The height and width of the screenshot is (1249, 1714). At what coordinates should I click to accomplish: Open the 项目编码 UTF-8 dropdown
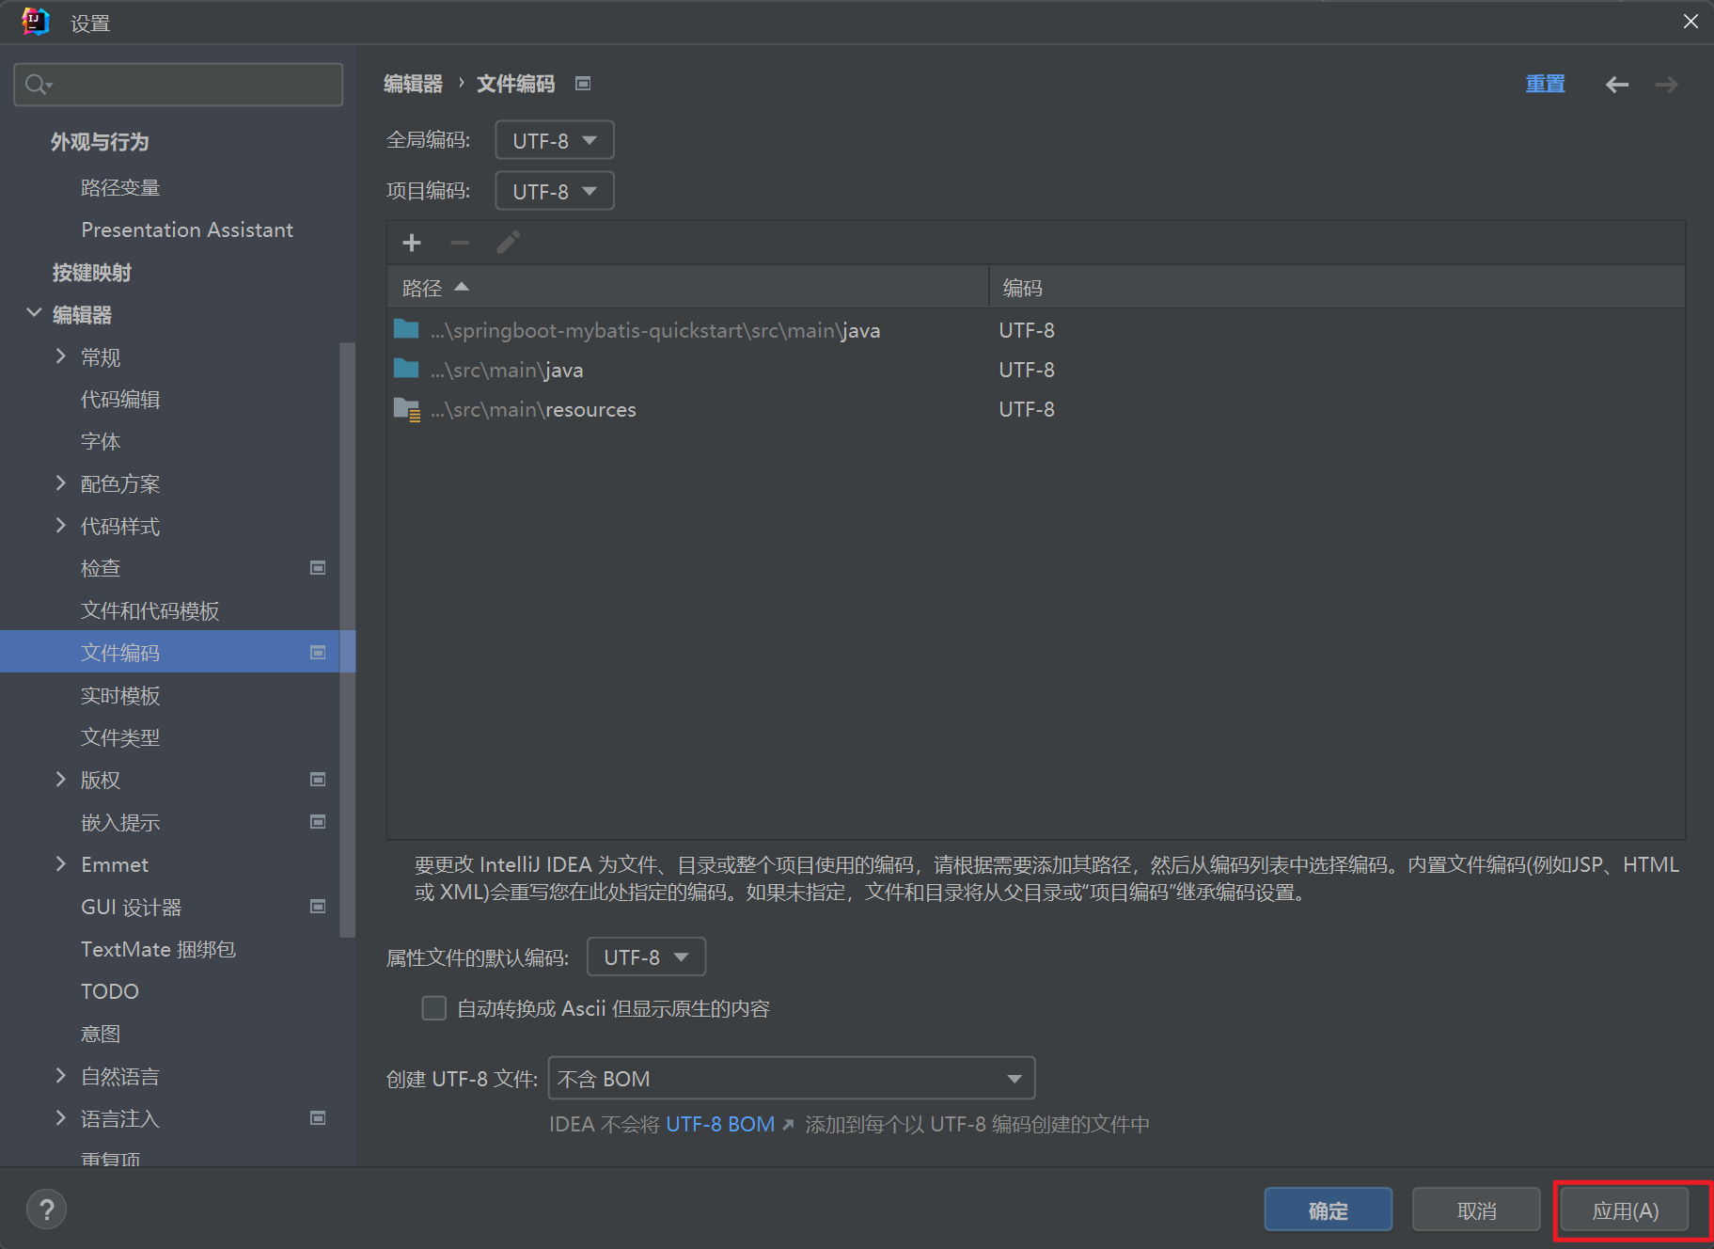tap(554, 191)
